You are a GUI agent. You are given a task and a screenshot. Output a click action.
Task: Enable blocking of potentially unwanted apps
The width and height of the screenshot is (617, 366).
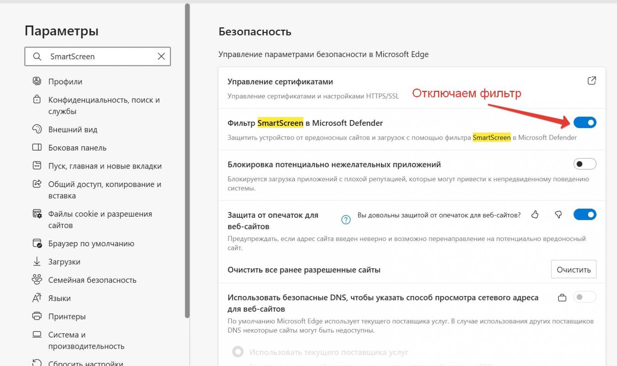585,164
